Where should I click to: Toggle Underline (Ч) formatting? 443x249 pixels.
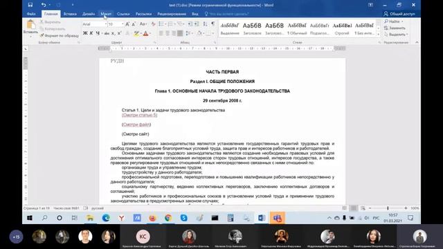click(x=98, y=33)
